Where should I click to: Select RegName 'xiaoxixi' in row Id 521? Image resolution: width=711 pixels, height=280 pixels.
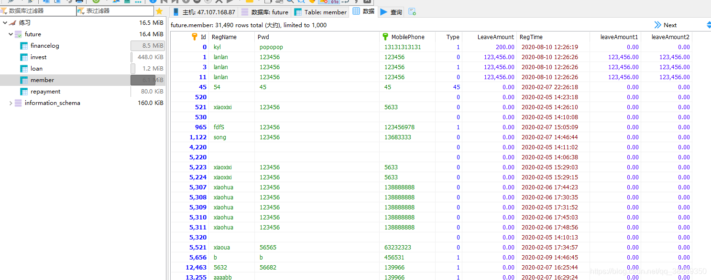coord(223,107)
